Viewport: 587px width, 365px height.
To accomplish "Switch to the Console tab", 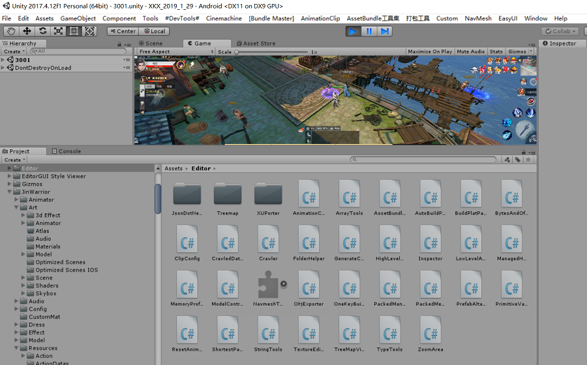I will pos(67,151).
